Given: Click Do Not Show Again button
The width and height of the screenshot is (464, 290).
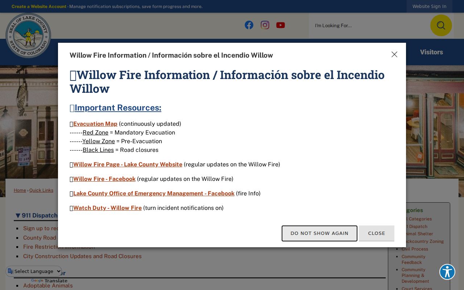Looking at the screenshot, I should [319, 233].
